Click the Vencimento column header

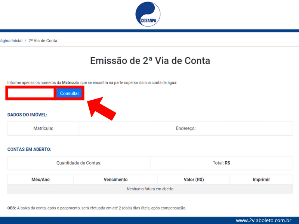pyautogui.click(x=115, y=180)
